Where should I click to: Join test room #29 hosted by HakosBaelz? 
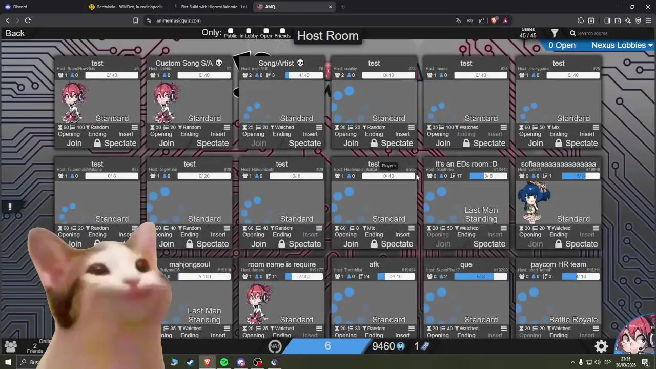tap(258, 244)
